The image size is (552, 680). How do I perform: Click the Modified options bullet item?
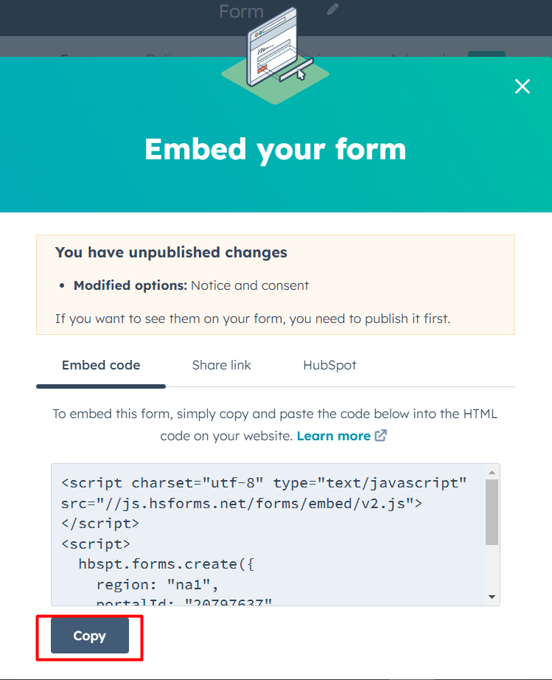point(191,285)
